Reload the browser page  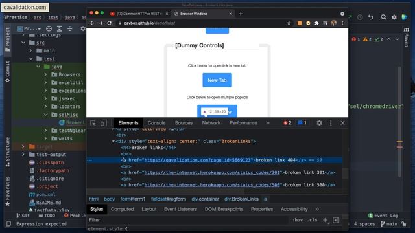click(110, 23)
